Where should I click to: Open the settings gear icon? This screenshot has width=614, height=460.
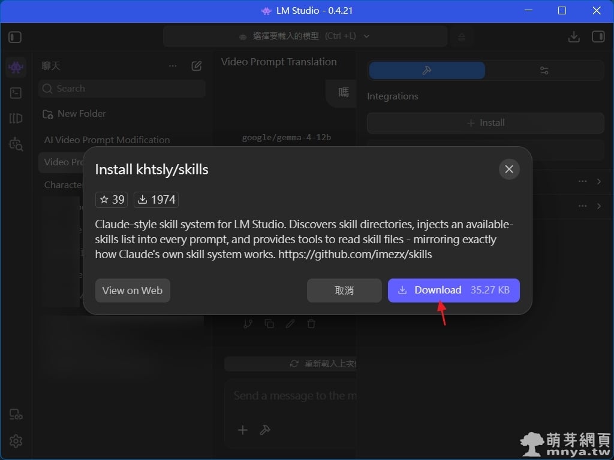(x=16, y=441)
